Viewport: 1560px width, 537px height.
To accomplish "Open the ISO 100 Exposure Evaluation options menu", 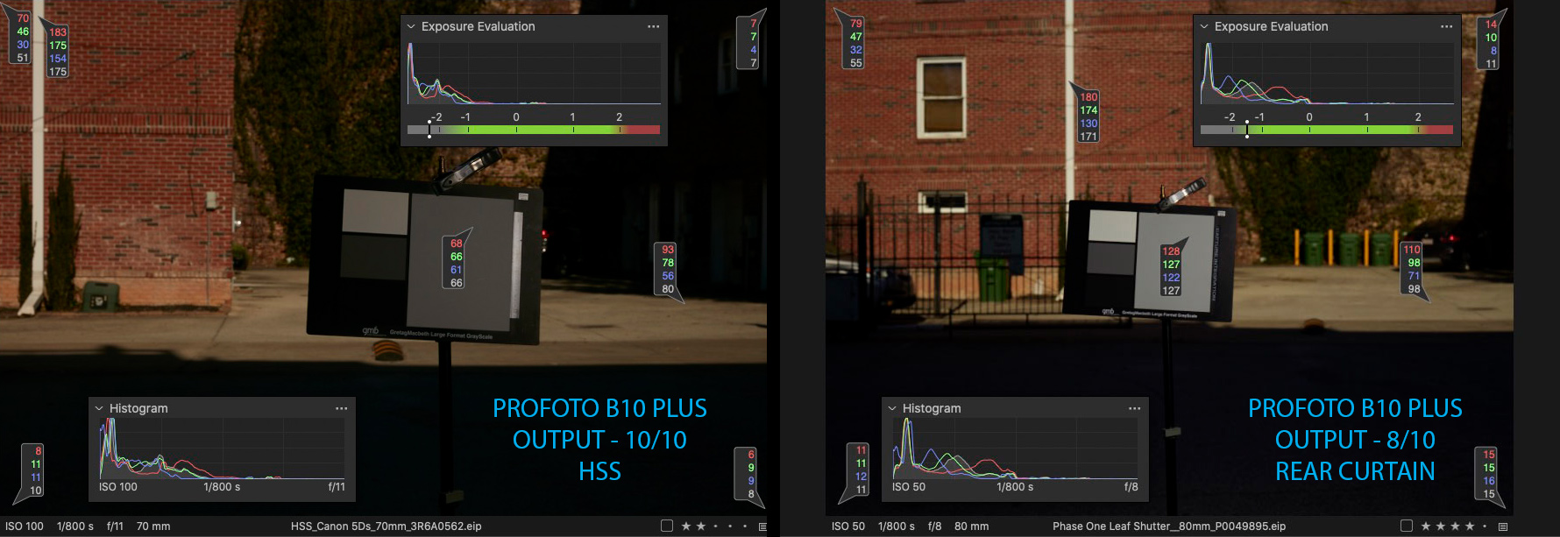I will (653, 26).
